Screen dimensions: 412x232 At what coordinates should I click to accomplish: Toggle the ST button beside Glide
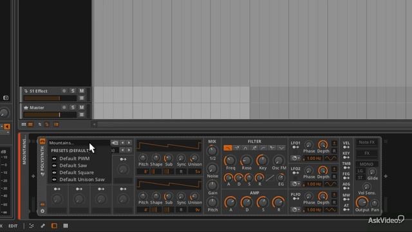pyautogui.click(x=360, y=178)
